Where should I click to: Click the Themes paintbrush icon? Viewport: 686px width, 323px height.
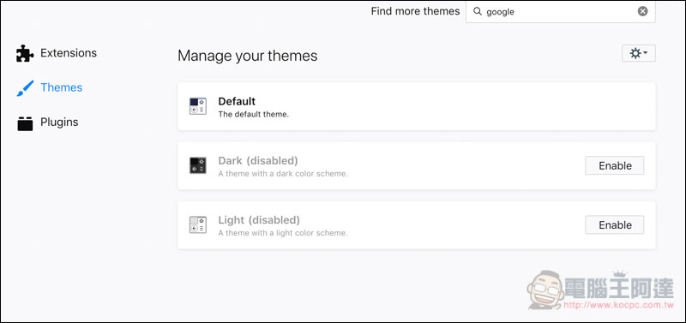tap(25, 88)
